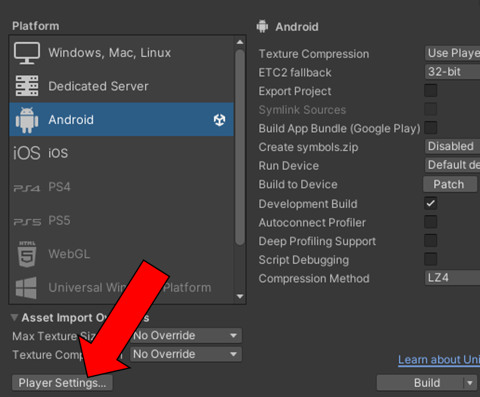Click the WebGL platform icon
The height and width of the screenshot is (397, 480).
27,254
